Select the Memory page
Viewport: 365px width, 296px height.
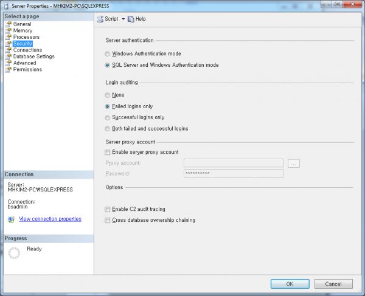[x=23, y=30]
